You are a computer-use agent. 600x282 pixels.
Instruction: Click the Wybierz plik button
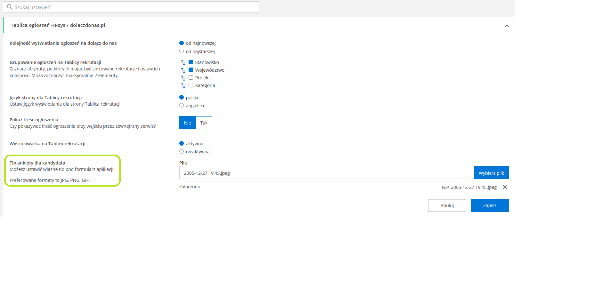[x=491, y=173]
